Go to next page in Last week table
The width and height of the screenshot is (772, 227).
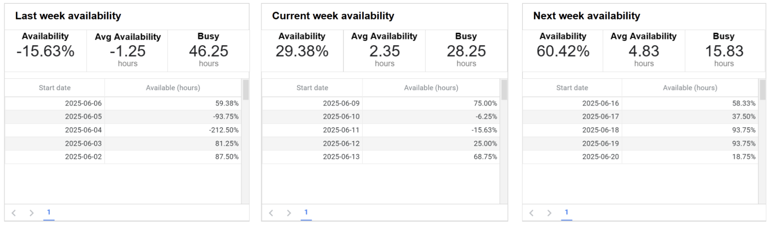point(32,213)
